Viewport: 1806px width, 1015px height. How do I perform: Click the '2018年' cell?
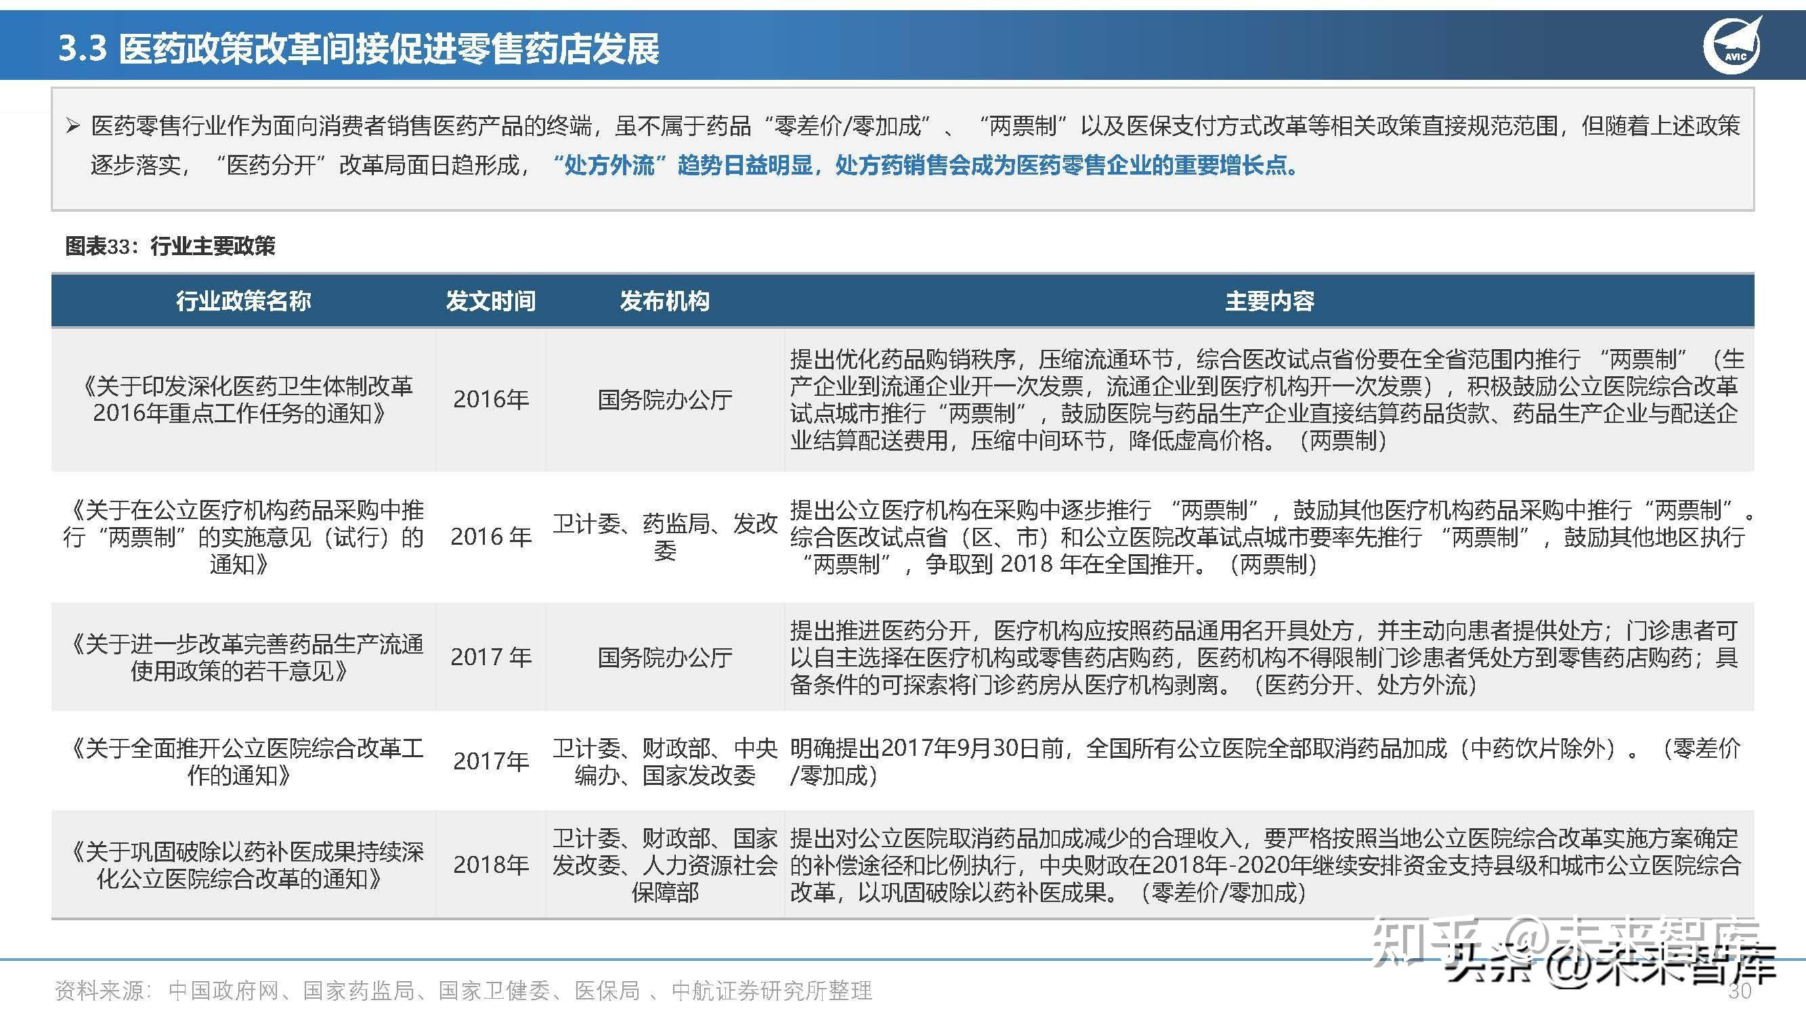(x=491, y=865)
